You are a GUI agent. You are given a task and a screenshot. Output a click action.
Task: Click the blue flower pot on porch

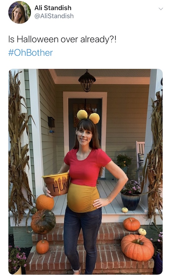pyautogui.click(x=131, y=201)
